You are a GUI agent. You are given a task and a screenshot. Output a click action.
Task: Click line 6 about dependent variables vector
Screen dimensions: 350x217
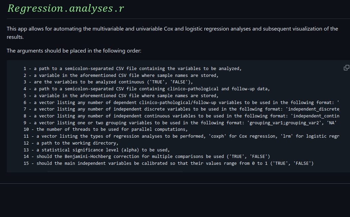[x=181, y=102]
